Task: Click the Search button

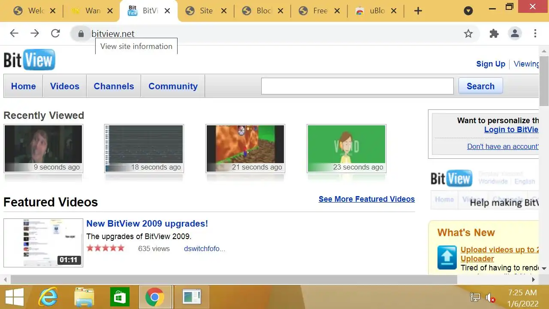Action: click(480, 86)
